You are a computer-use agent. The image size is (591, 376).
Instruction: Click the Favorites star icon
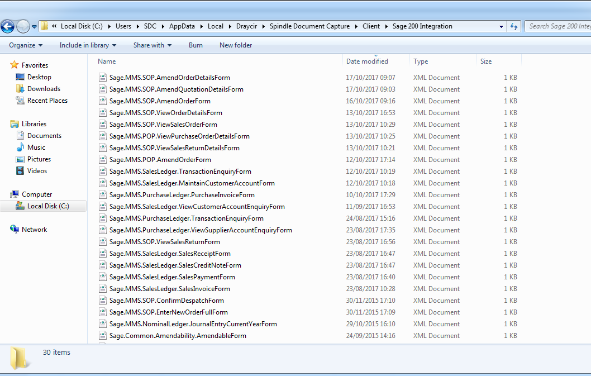(15, 65)
